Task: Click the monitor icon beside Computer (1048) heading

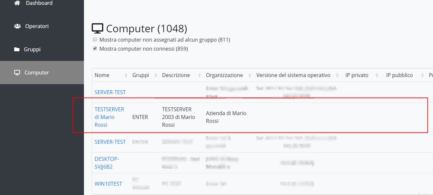Action: click(x=98, y=28)
